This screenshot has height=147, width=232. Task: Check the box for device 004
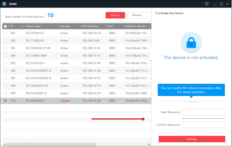pos(5,56)
